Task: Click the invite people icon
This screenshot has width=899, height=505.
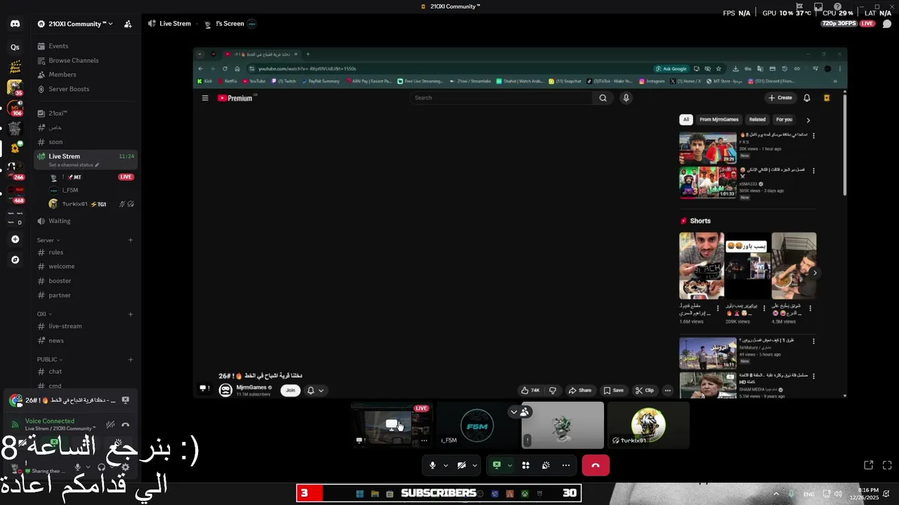Action: click(x=128, y=24)
